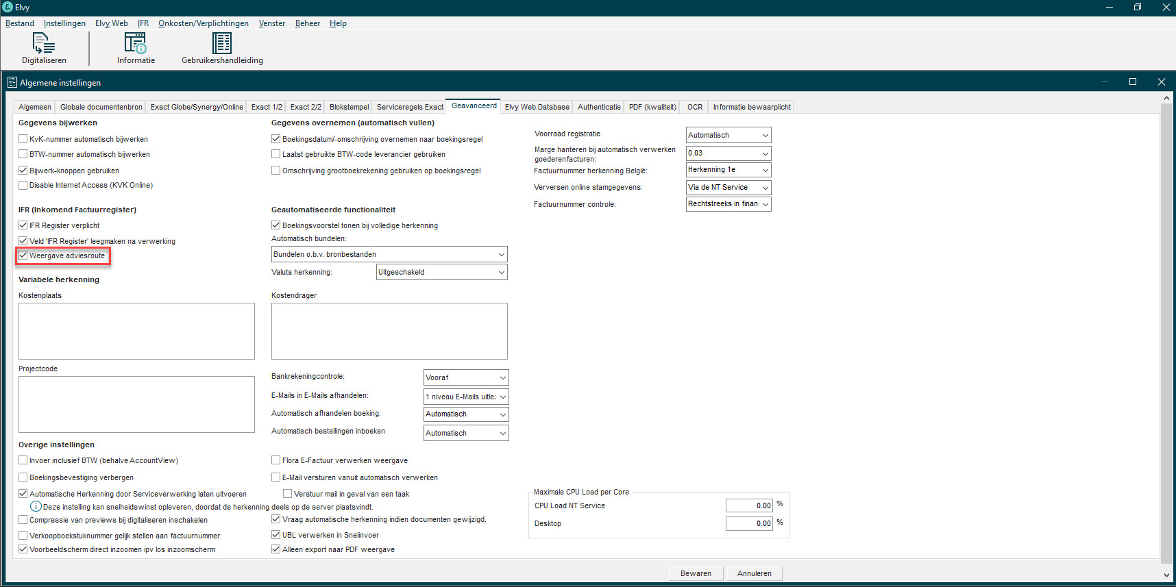Maximize the Algemene instellingen dialog
This screenshot has height=587, width=1176.
[x=1133, y=82]
